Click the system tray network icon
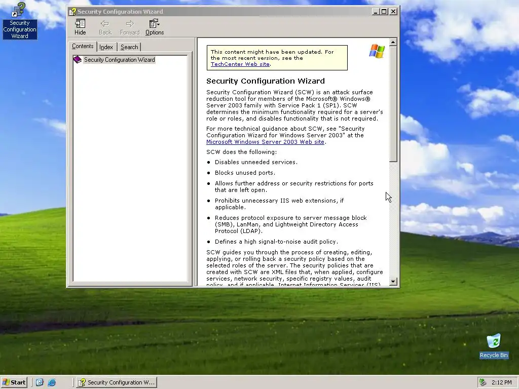Screen dimensions: 519x389 point(483,382)
